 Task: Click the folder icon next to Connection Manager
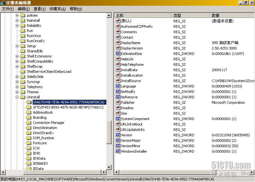pyautogui.click(x=29, y=123)
